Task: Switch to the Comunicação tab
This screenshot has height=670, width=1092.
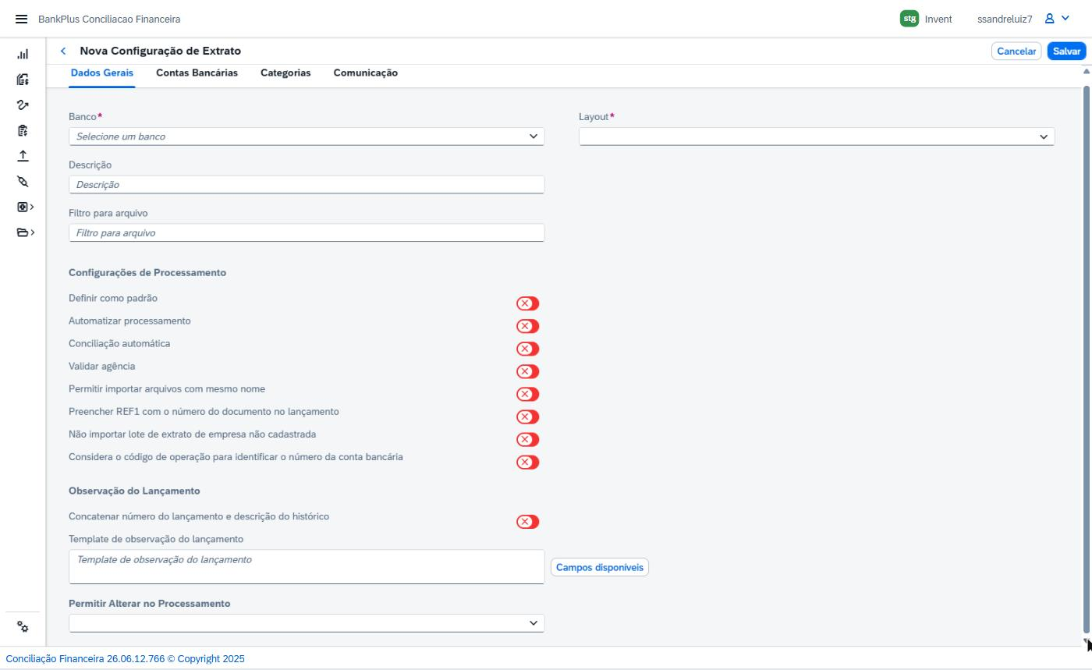Action: pyautogui.click(x=365, y=73)
